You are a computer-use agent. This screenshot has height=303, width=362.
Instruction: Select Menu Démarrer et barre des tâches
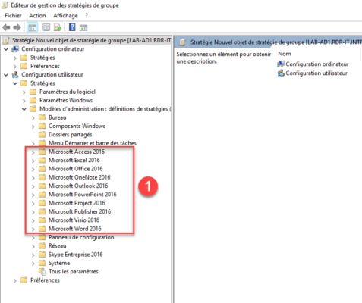tap(93, 143)
